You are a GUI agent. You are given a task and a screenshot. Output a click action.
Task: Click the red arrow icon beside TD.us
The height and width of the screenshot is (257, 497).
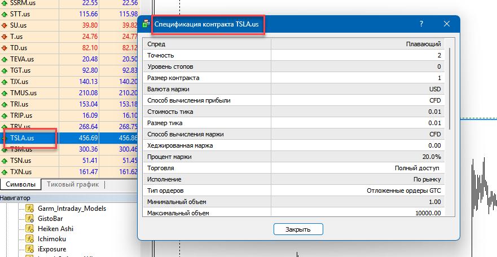point(5,48)
